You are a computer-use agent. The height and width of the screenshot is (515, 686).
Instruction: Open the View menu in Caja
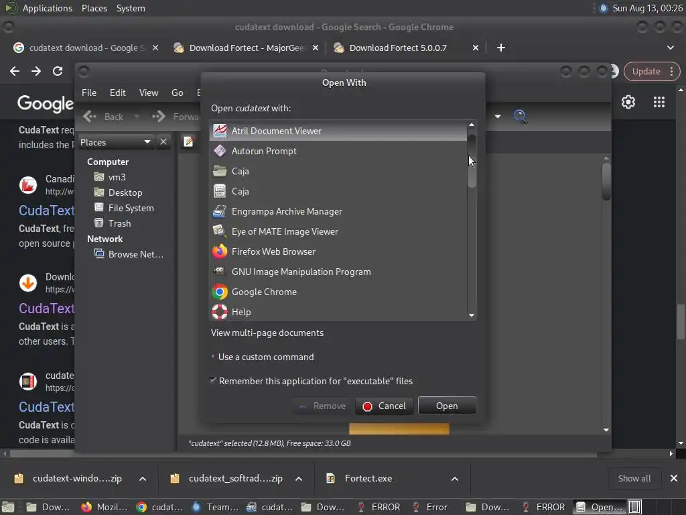click(x=149, y=93)
